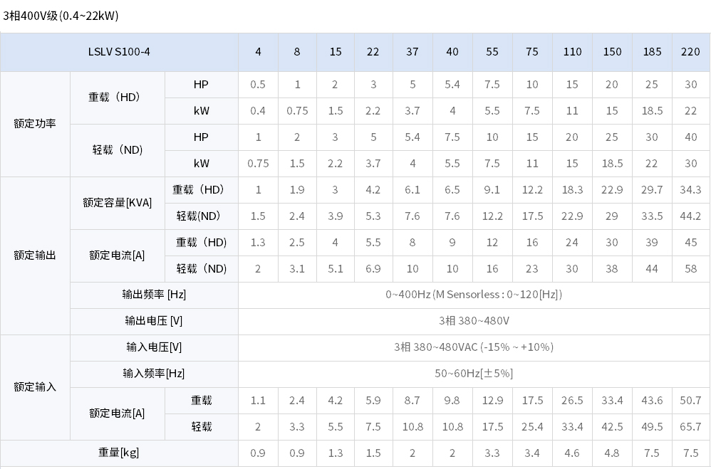Click the 额定容量[KVA] label cell
This screenshot has height=469, width=711.
pos(118,203)
